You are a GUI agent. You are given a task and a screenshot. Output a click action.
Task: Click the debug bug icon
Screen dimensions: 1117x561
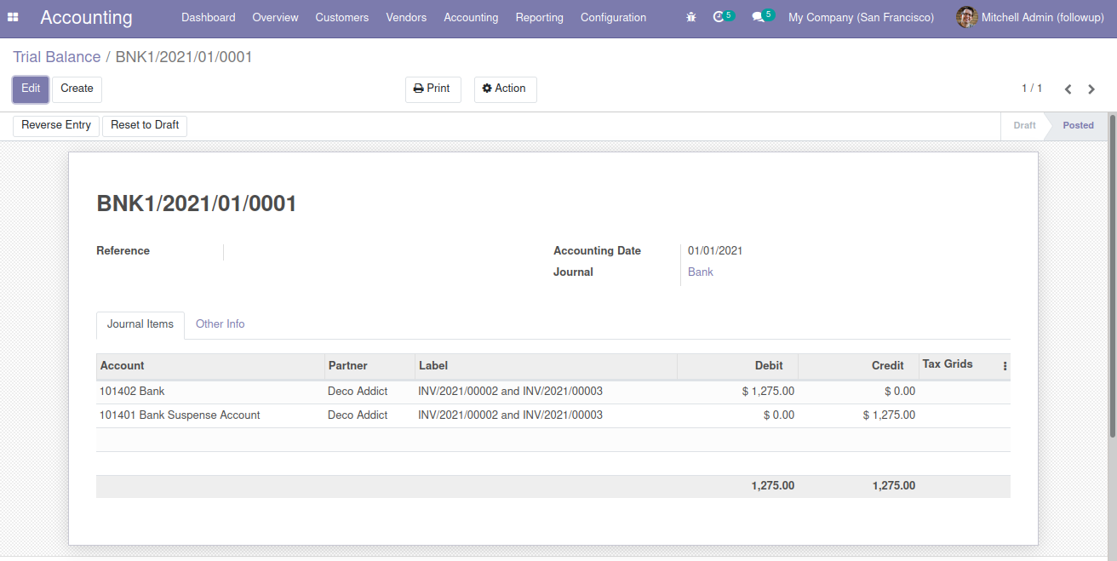coord(691,17)
